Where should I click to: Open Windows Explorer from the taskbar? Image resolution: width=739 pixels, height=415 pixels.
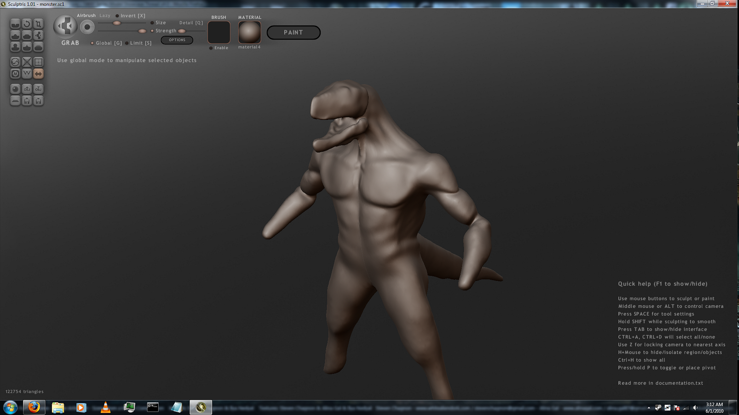click(58, 407)
